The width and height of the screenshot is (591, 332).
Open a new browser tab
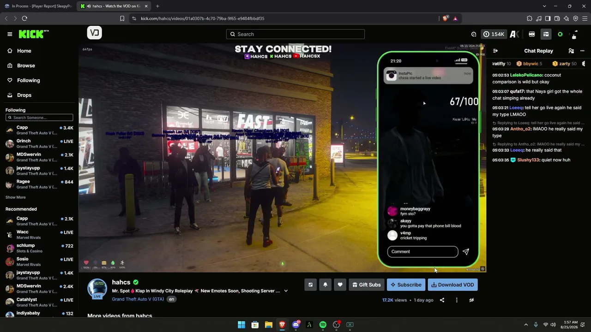pos(157,6)
